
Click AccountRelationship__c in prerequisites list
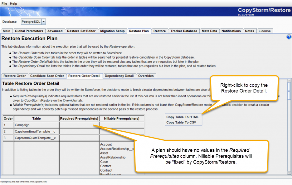coord(117,149)
